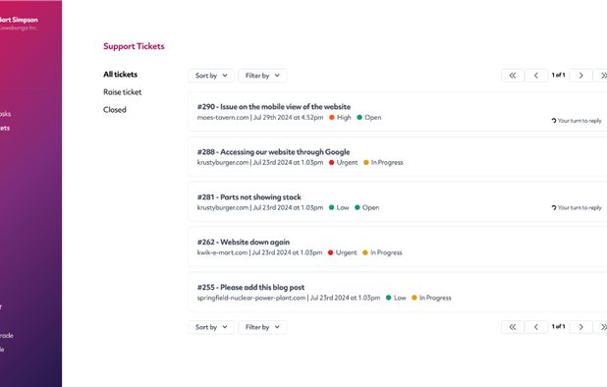Go to next page using top right chevron
The width and height of the screenshot is (607, 387).
coord(580,76)
